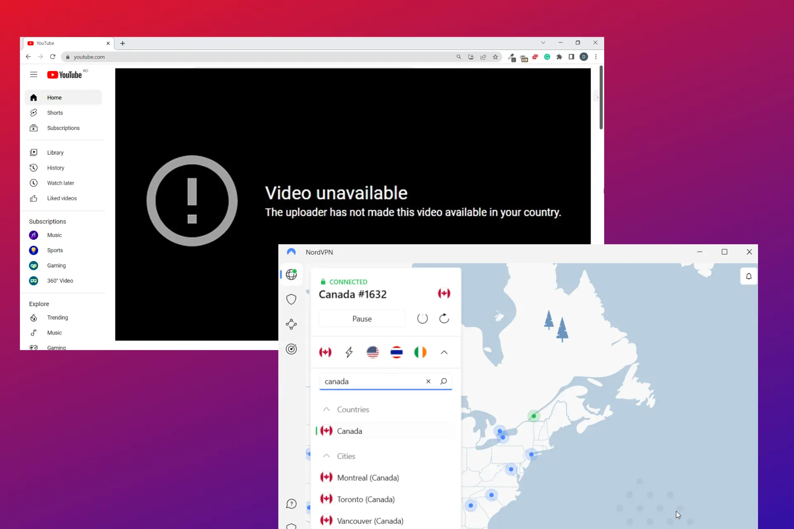Click the Ireland flag icon in NordVPN
The width and height of the screenshot is (794, 529).
(420, 353)
